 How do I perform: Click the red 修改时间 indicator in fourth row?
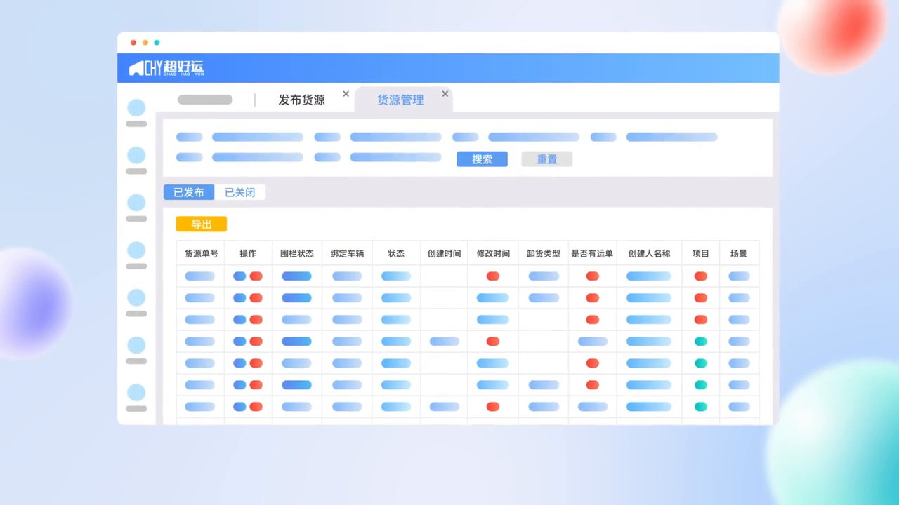point(493,342)
